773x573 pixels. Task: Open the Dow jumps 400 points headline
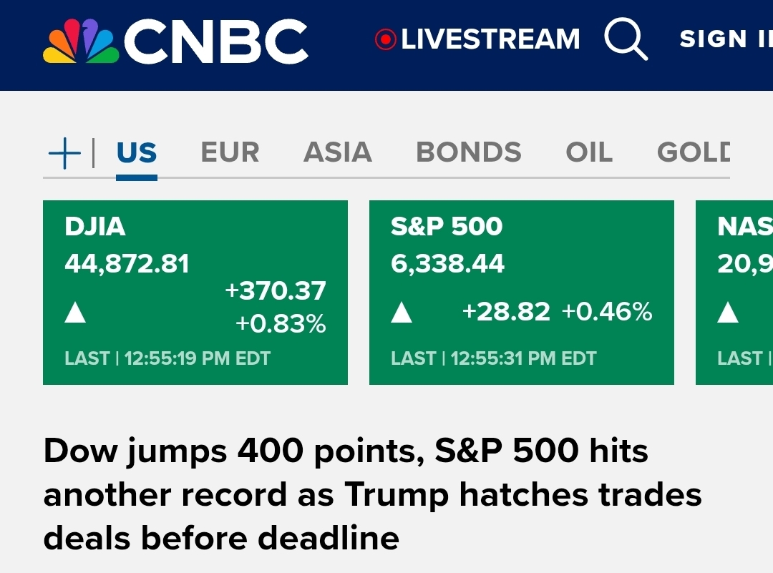click(372, 494)
